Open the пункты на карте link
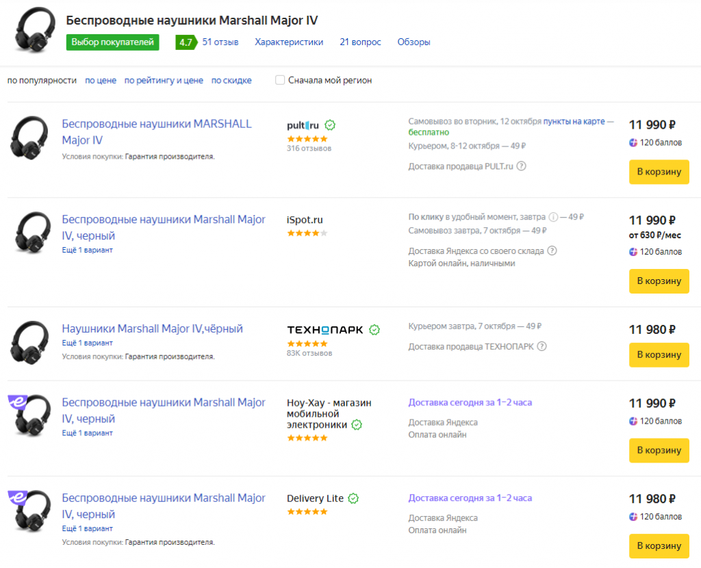Screen dimensions: 701x568 click(x=574, y=122)
